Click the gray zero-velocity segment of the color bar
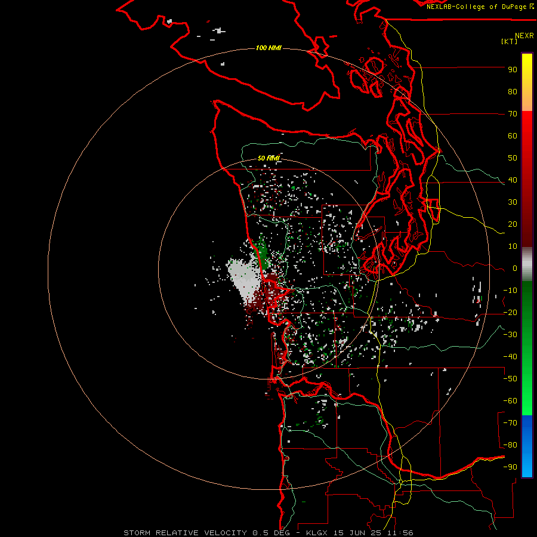The image size is (537, 537). (527, 264)
